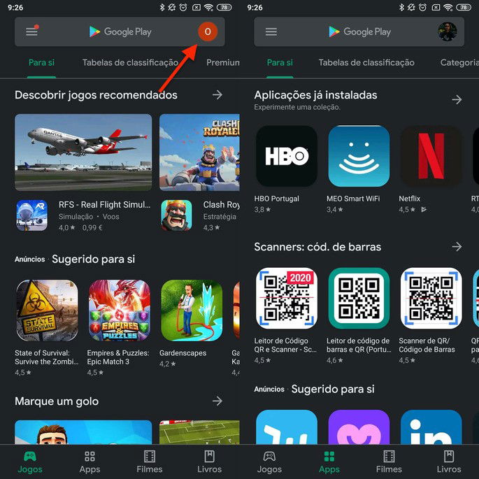This screenshot has height=479, width=479.
Task: Open RFS - Real Flight Simul... title
Action: 104,205
